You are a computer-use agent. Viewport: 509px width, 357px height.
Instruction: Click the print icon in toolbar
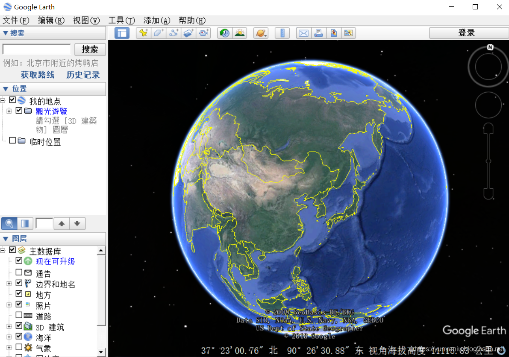[318, 33]
